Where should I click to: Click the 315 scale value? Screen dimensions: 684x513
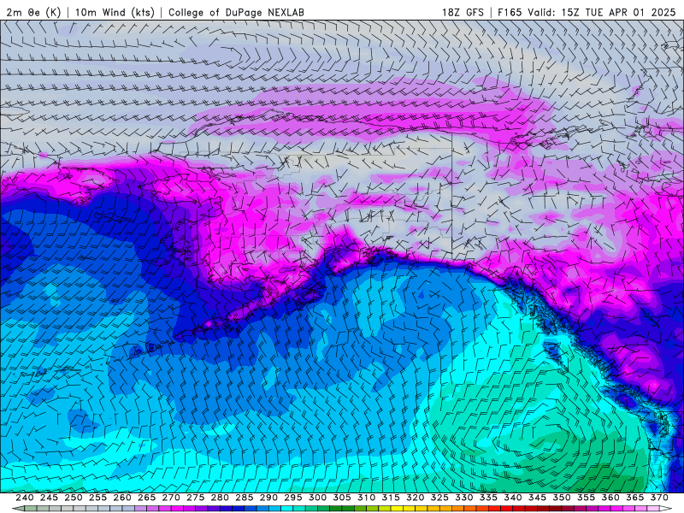(391, 498)
